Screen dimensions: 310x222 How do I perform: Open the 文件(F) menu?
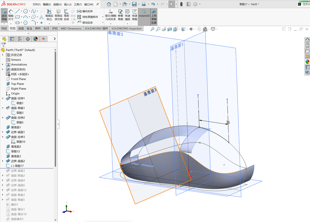[x=37, y=4]
